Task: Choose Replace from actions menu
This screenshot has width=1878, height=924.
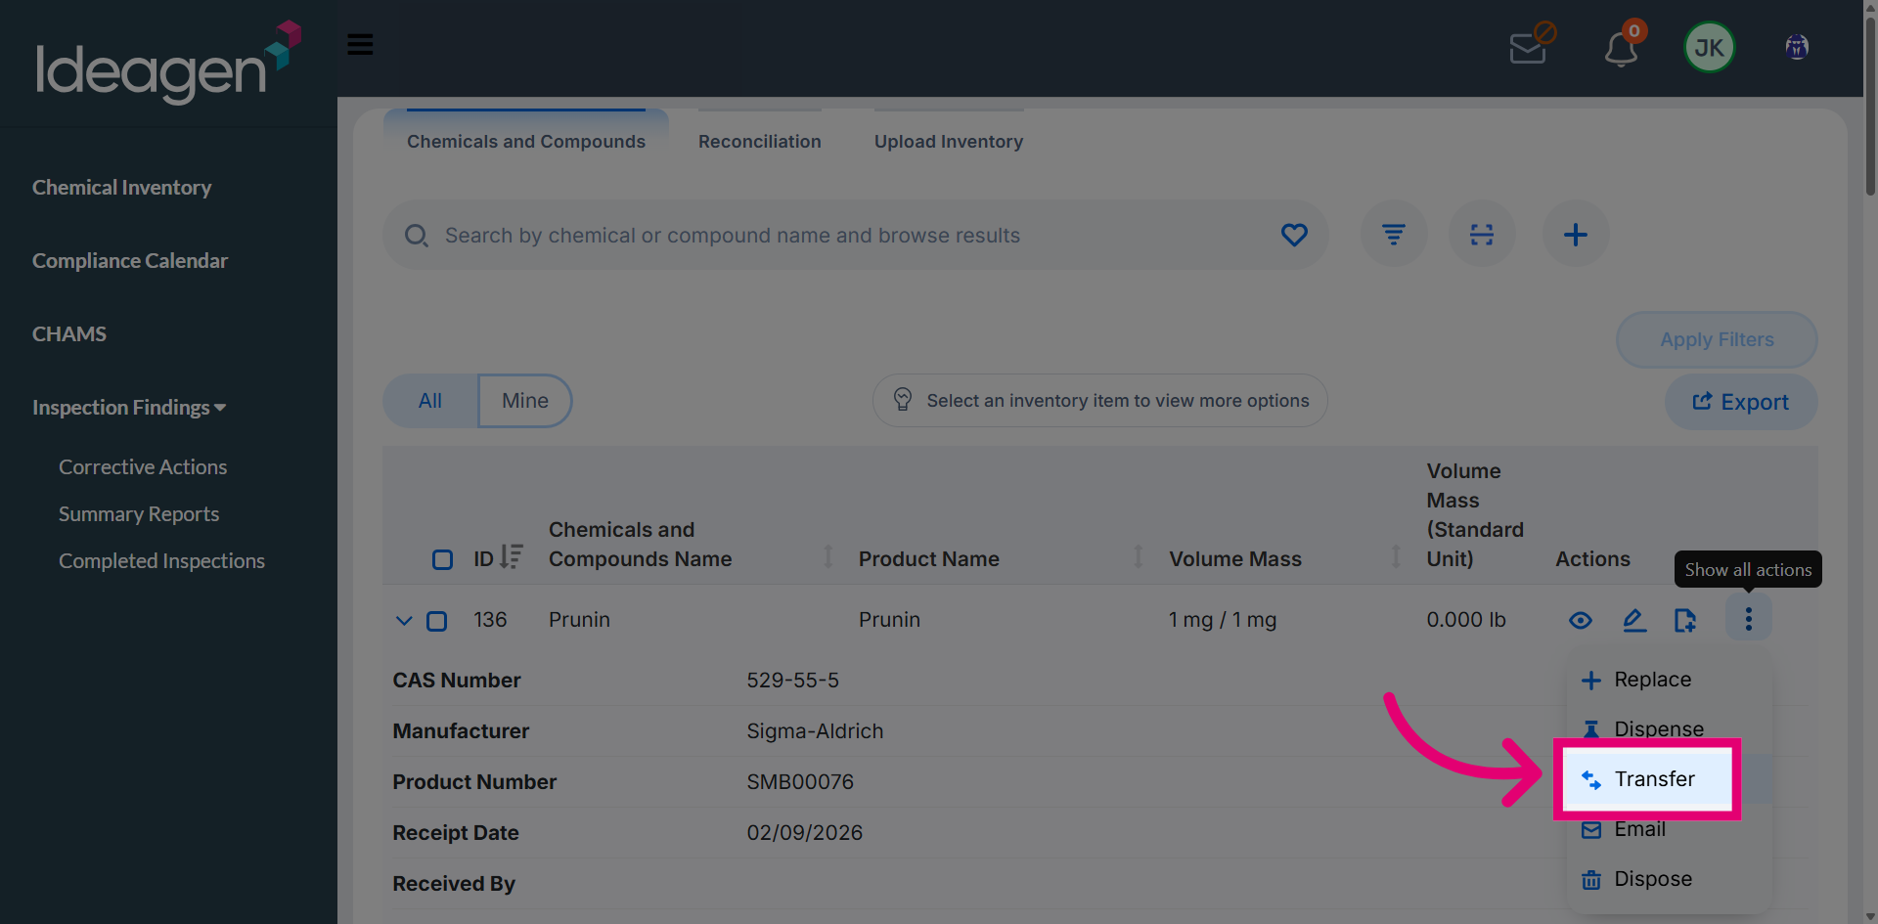Action: tap(1669, 680)
